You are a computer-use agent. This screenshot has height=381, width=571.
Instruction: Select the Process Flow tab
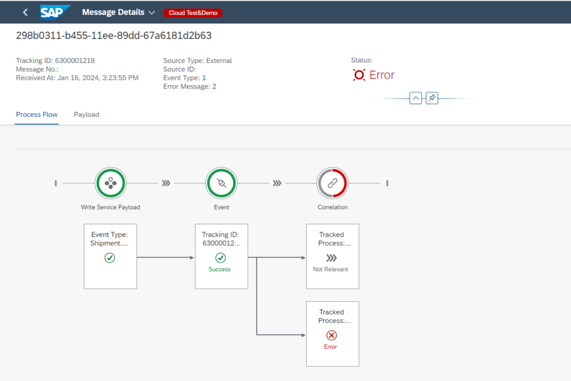tap(37, 115)
